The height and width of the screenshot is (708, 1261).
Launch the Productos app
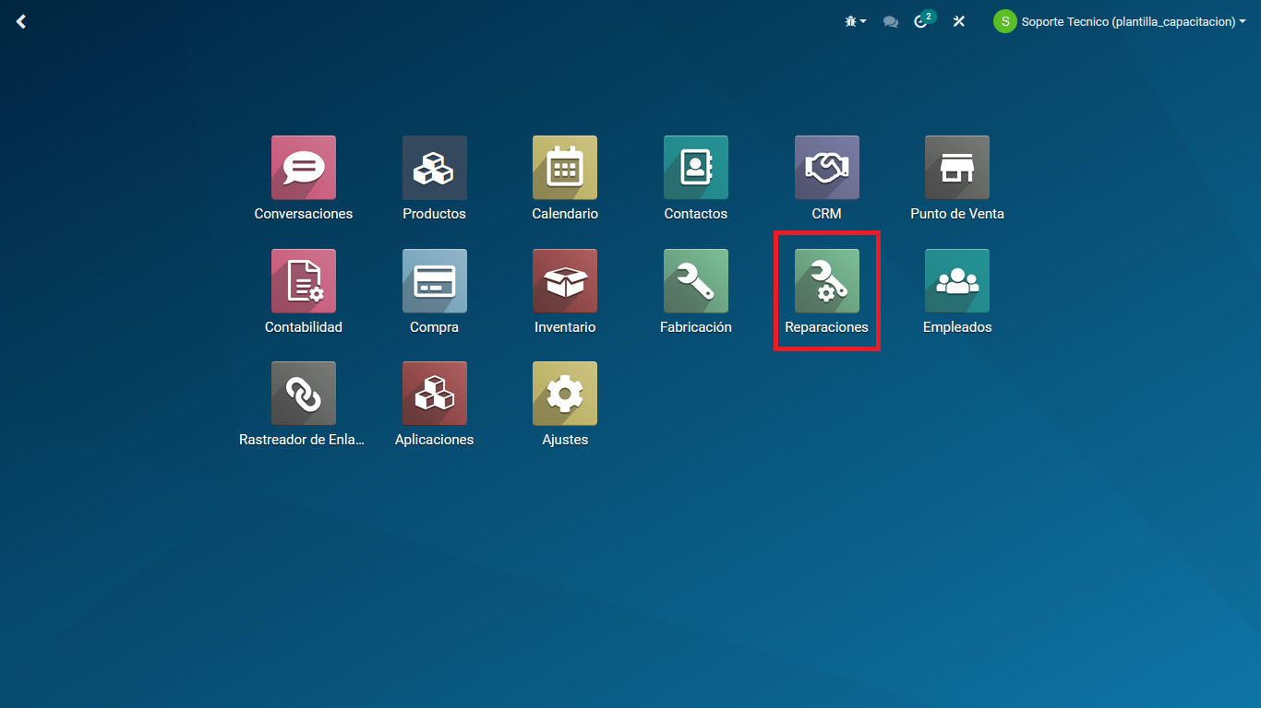[x=434, y=168]
